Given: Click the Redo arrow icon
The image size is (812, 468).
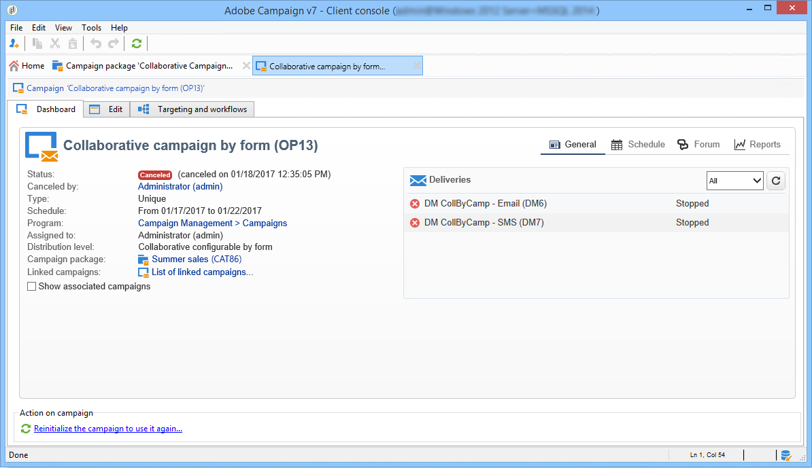Looking at the screenshot, I should (114, 44).
